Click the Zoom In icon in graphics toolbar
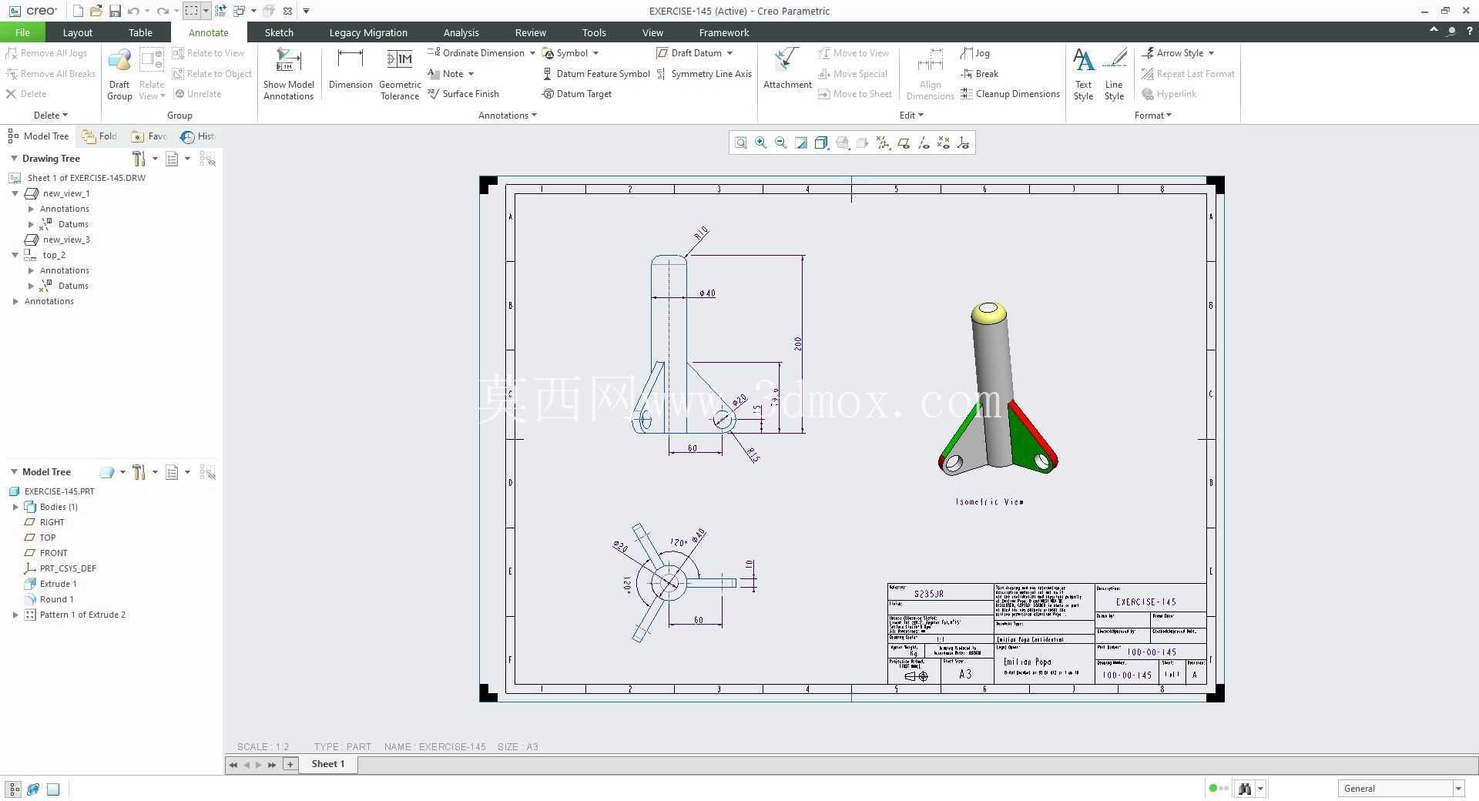 (x=761, y=142)
